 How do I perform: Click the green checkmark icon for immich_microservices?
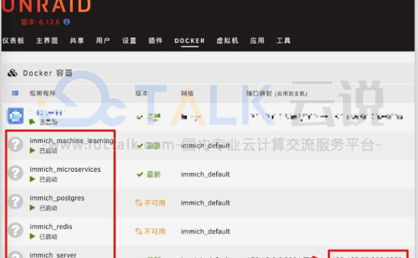pyautogui.click(x=140, y=174)
